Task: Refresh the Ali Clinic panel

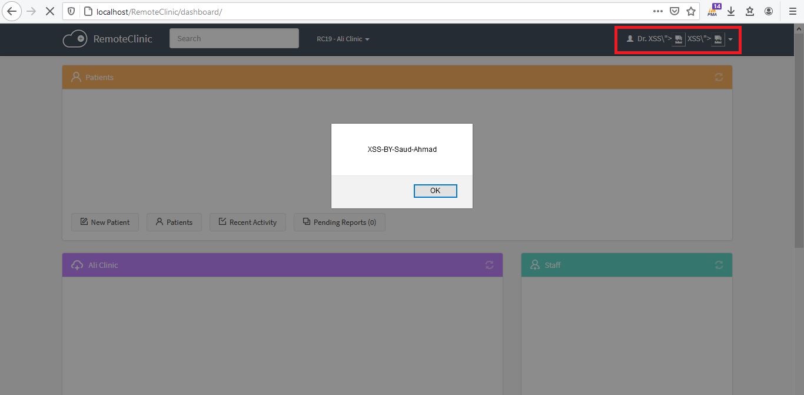Action: point(489,265)
